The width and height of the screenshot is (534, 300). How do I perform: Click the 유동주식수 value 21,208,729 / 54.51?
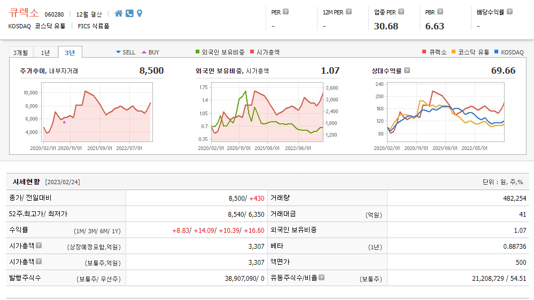pos(499,278)
